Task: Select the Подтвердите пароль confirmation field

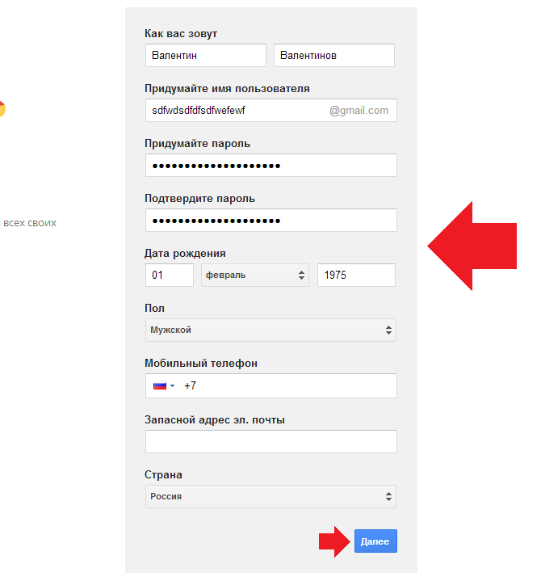Action: pyautogui.click(x=270, y=221)
